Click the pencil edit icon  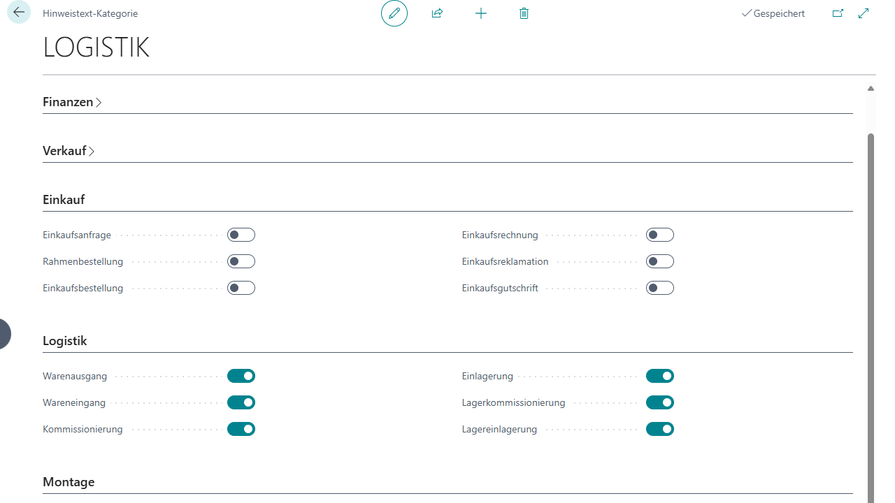394,13
